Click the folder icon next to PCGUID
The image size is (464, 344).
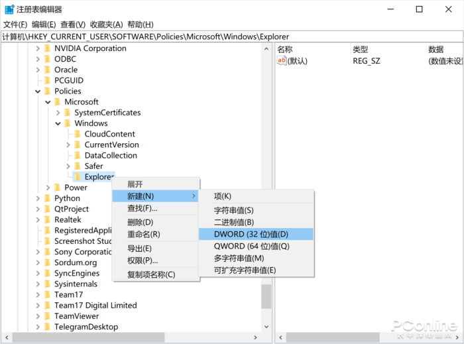tap(47, 80)
